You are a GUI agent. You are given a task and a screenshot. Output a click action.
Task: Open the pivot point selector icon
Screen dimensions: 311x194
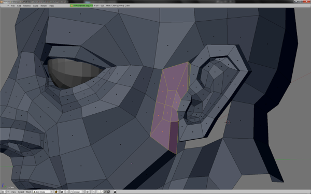(x=62, y=192)
